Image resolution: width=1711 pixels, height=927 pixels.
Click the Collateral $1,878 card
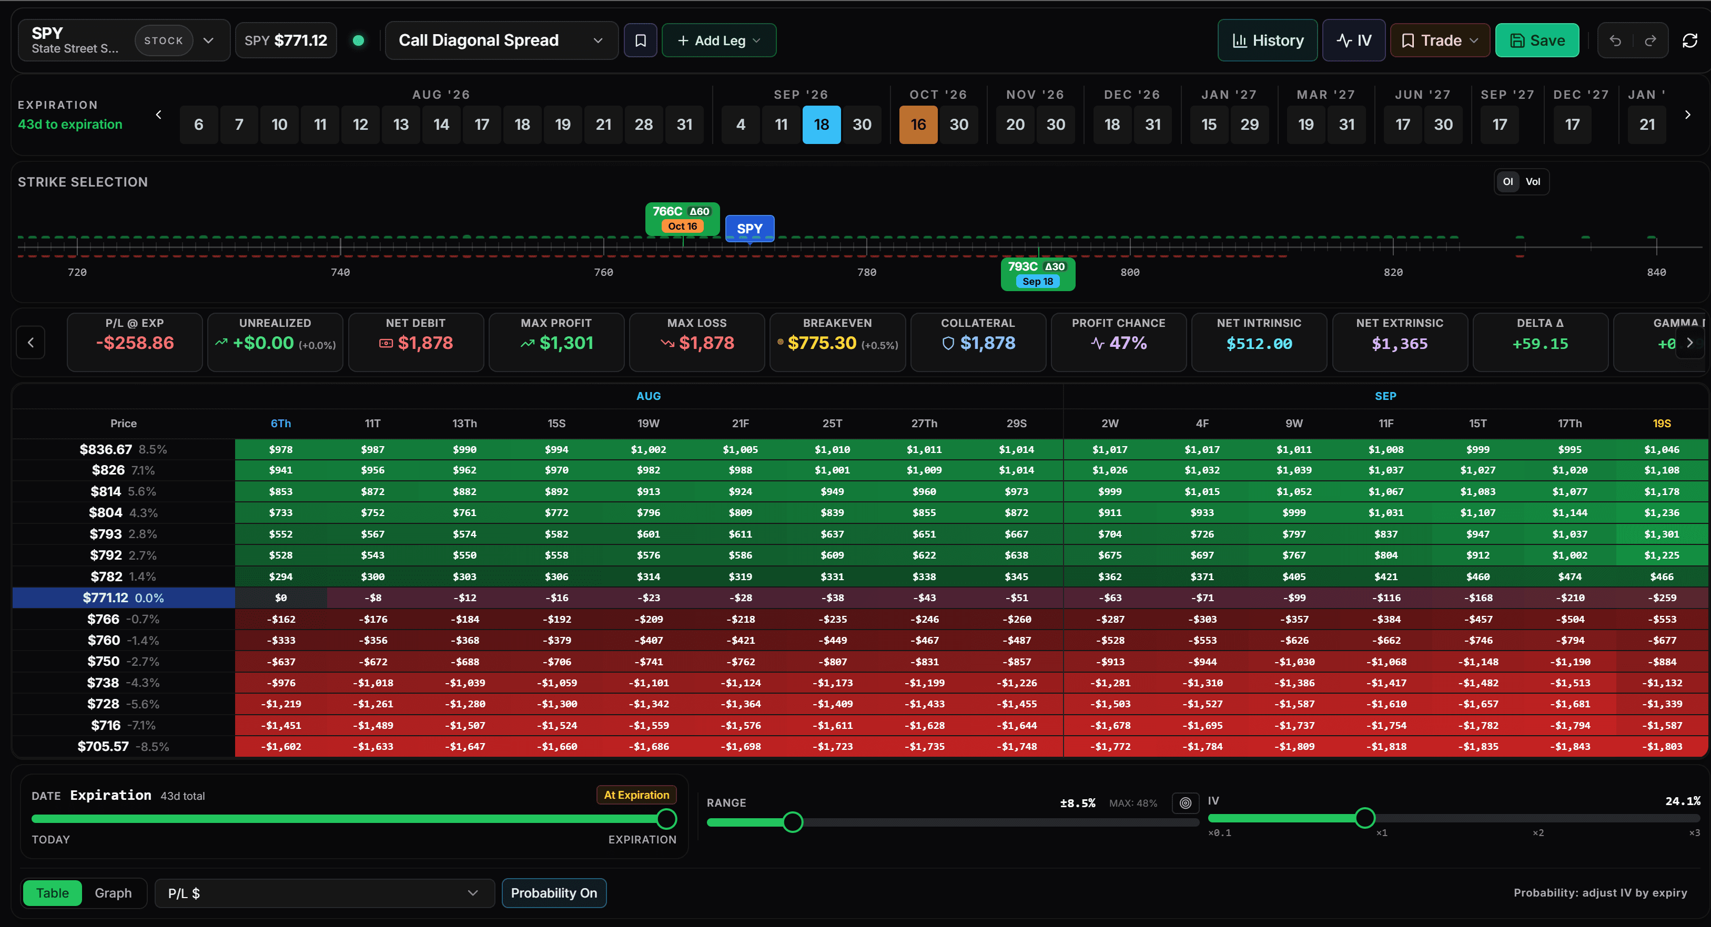pyautogui.click(x=978, y=342)
